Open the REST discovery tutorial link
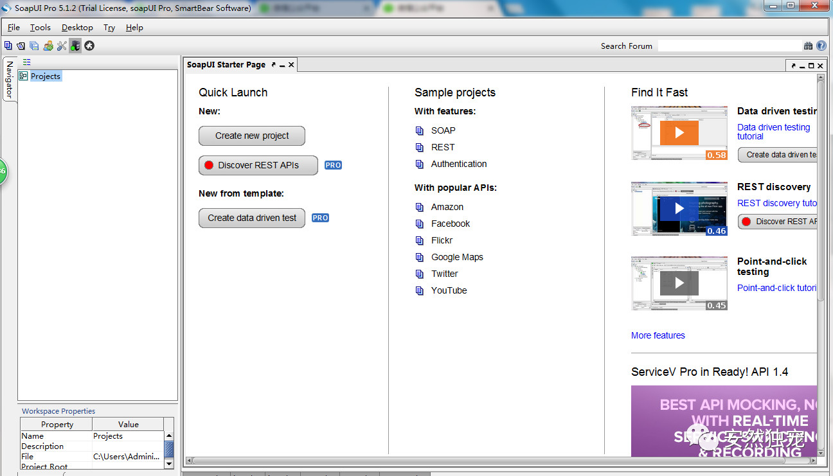Image resolution: width=833 pixels, height=476 pixels. [777, 203]
